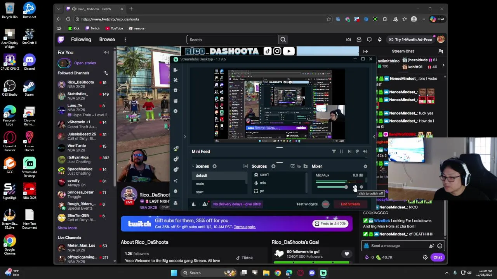497x279 pixels.
Task: Open the Following tab on Twitch
Action: (81, 40)
